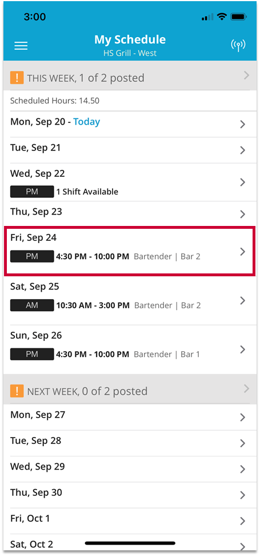Tap the 1 Shift Available link
The height and width of the screenshot is (556, 260).
click(x=87, y=192)
